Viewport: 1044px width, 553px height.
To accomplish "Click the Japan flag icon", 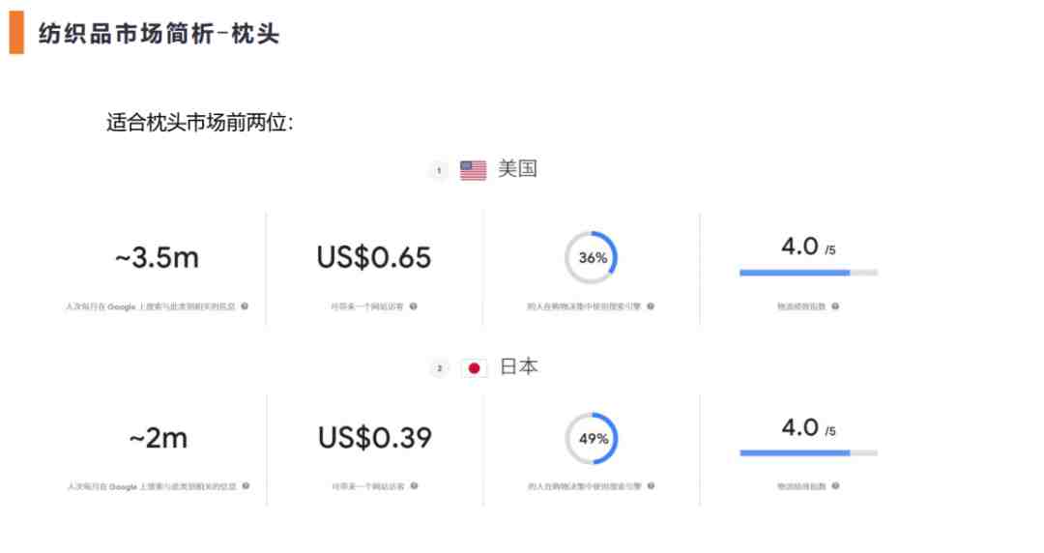I will [474, 367].
